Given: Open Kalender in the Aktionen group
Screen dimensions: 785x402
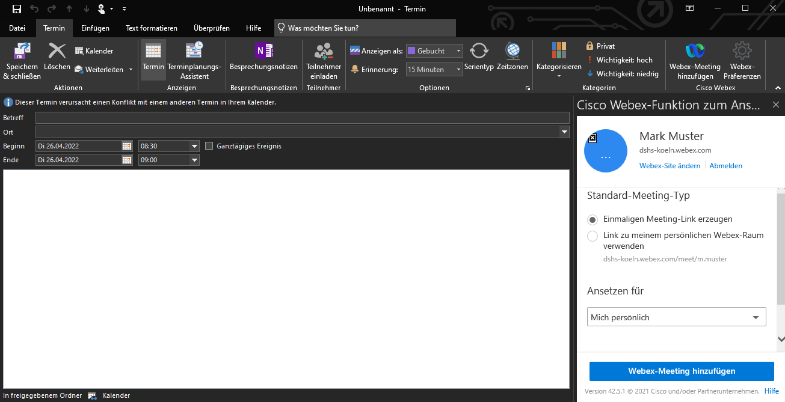Looking at the screenshot, I should point(94,51).
